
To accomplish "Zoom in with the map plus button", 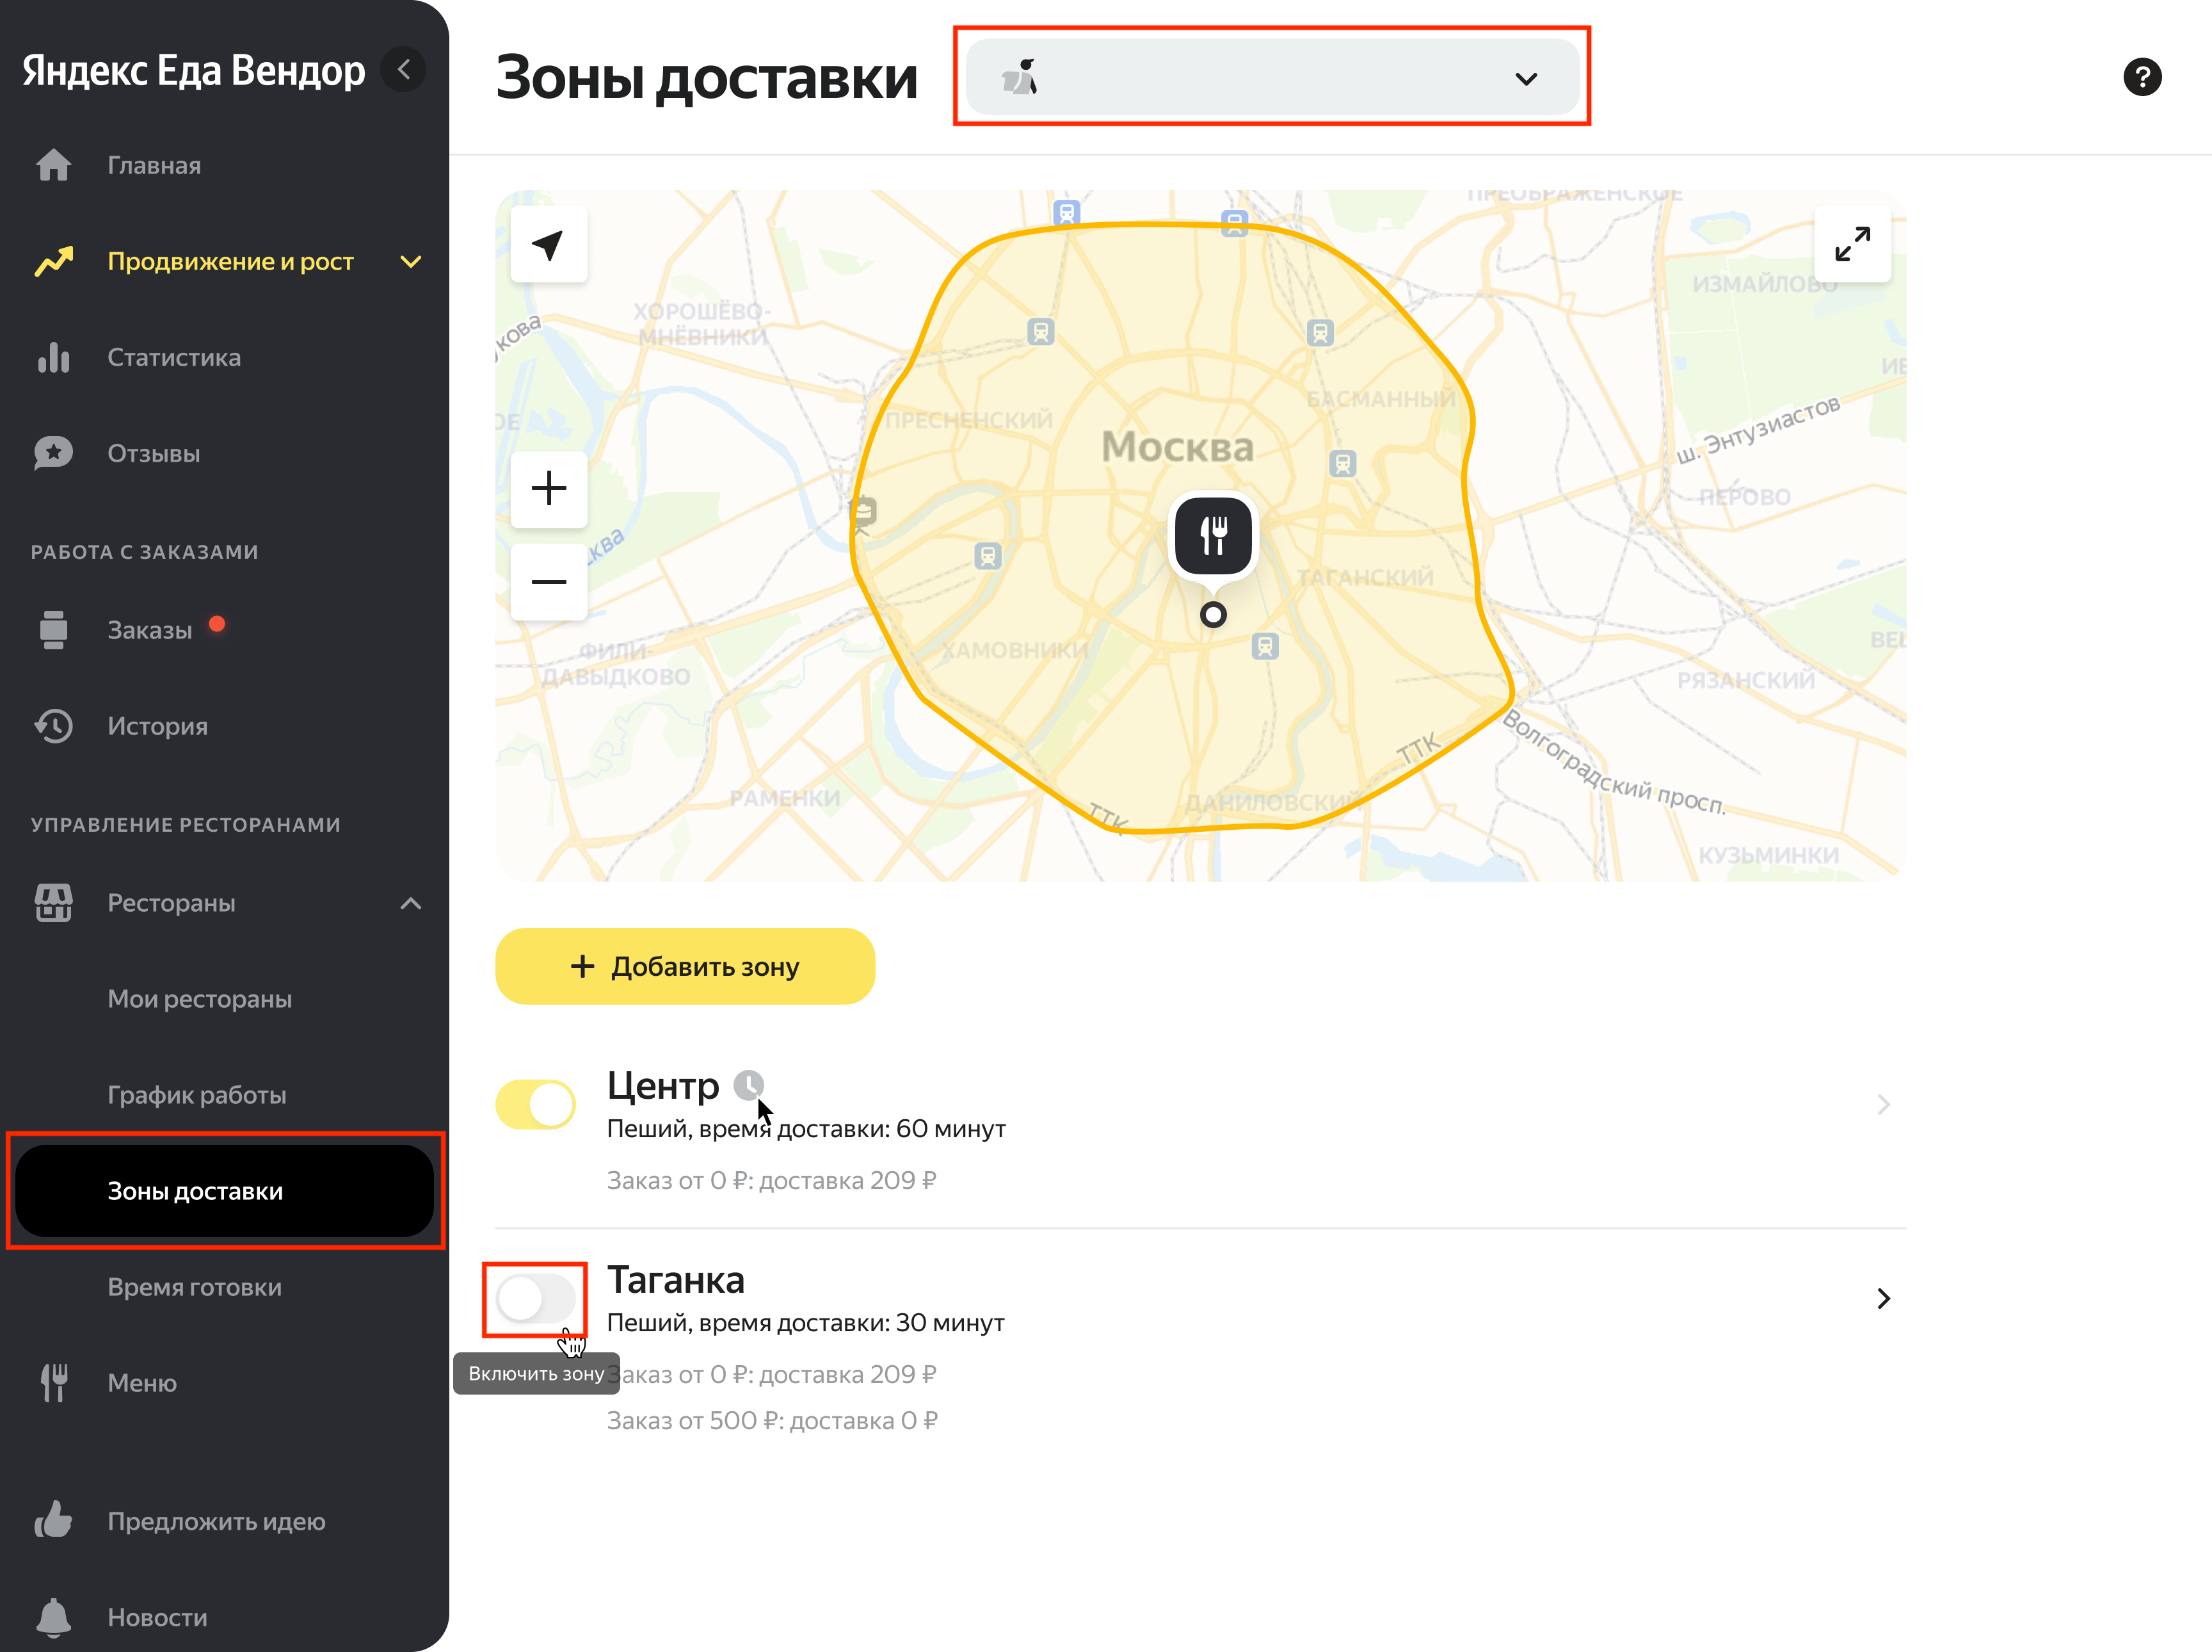I will tap(548, 489).
